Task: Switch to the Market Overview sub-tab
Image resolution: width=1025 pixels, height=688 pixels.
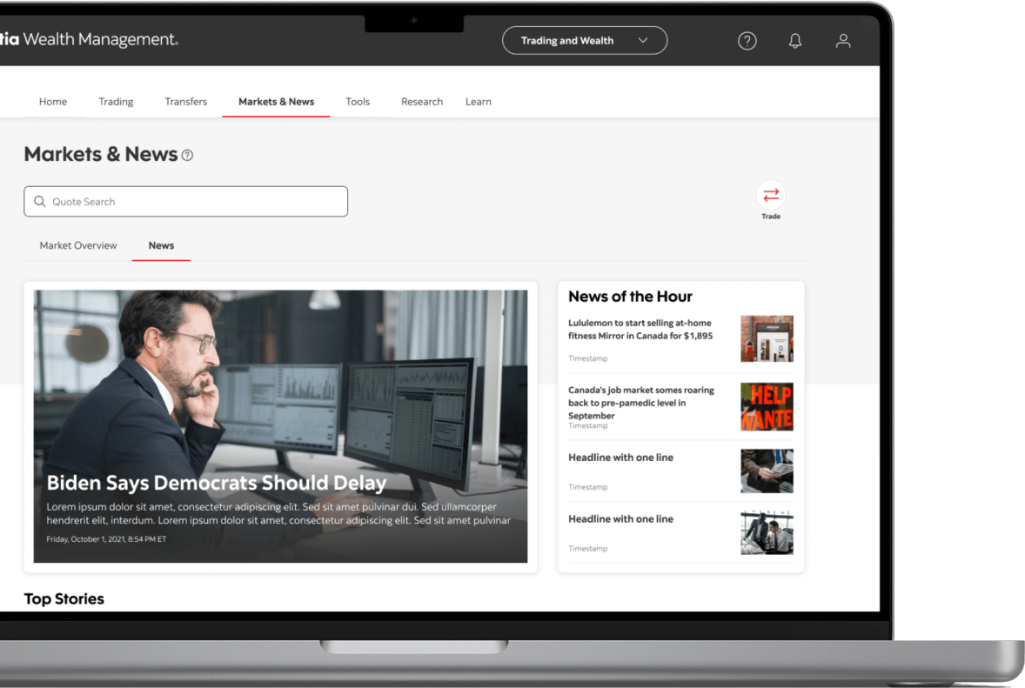Action: (x=78, y=245)
